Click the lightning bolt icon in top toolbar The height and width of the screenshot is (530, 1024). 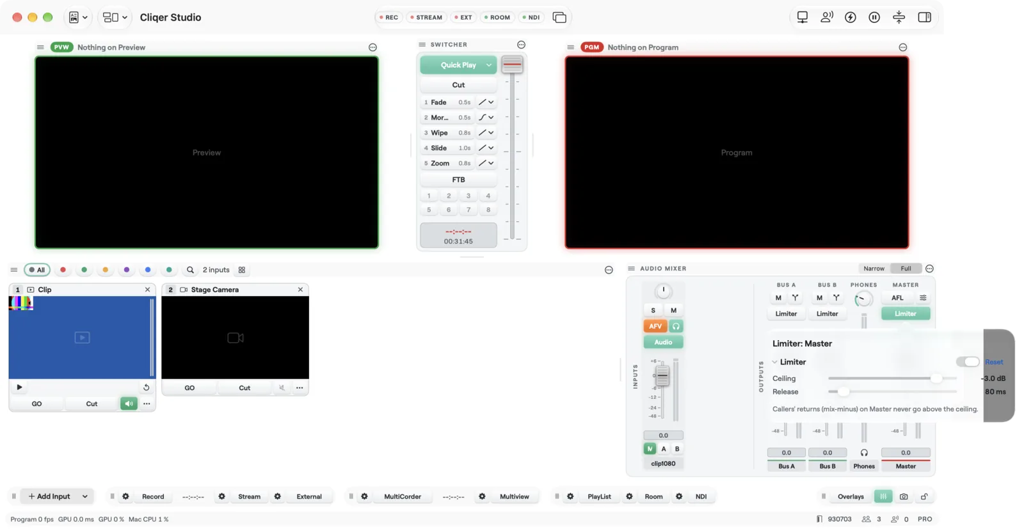tap(850, 17)
